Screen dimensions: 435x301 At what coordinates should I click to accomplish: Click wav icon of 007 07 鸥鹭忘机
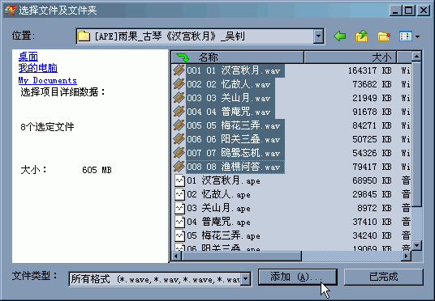pyautogui.click(x=179, y=153)
